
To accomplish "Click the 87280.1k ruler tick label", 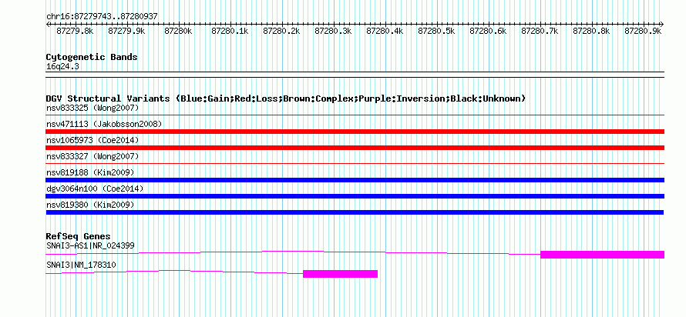I will [x=230, y=31].
